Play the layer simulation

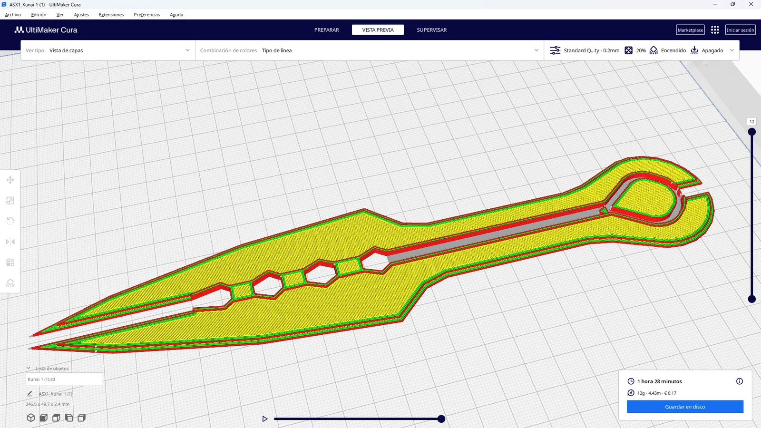[x=265, y=419]
